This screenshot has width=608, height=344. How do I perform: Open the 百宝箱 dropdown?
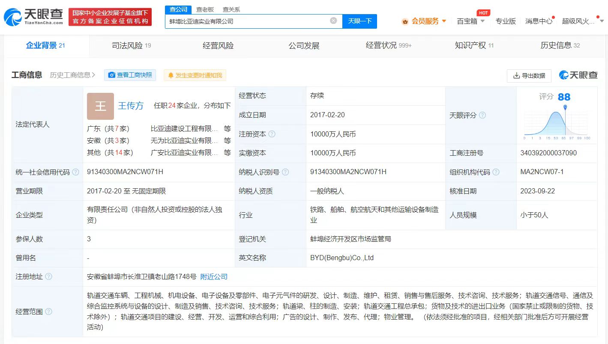point(470,21)
